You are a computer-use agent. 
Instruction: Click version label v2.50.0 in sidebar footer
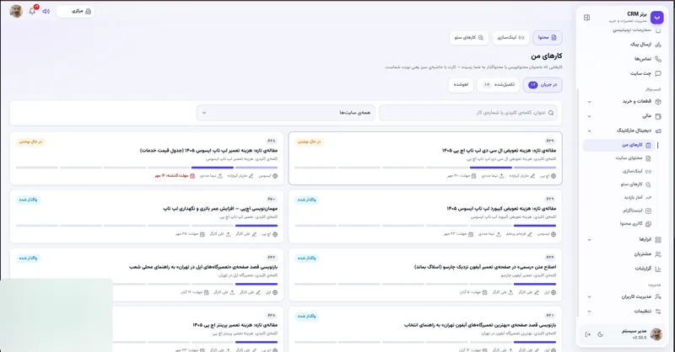[640, 338]
